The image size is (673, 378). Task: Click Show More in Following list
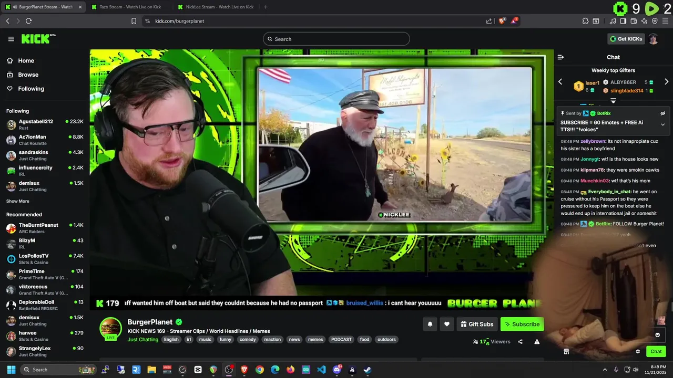17,201
